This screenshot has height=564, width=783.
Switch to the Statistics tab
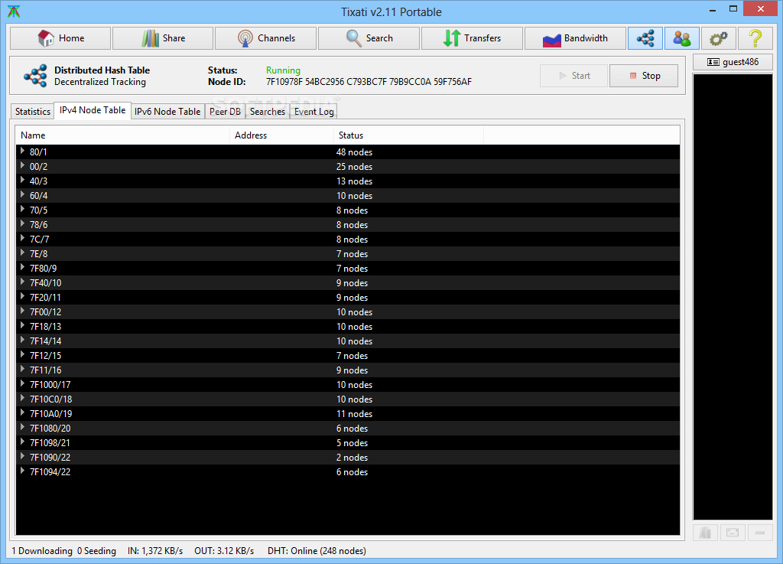coord(32,112)
